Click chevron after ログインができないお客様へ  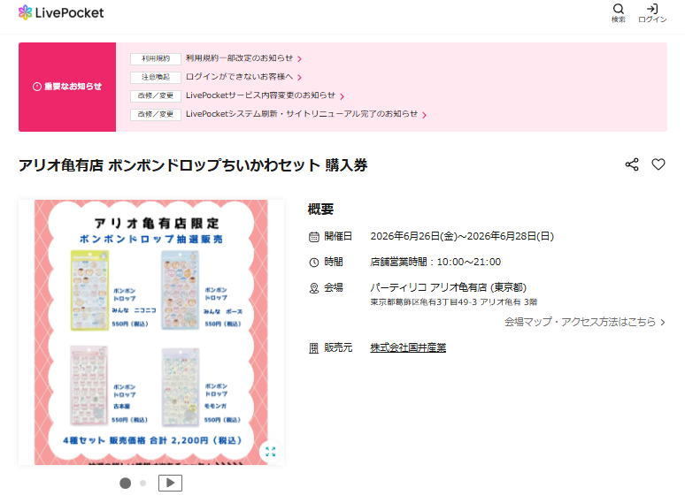pyautogui.click(x=300, y=78)
